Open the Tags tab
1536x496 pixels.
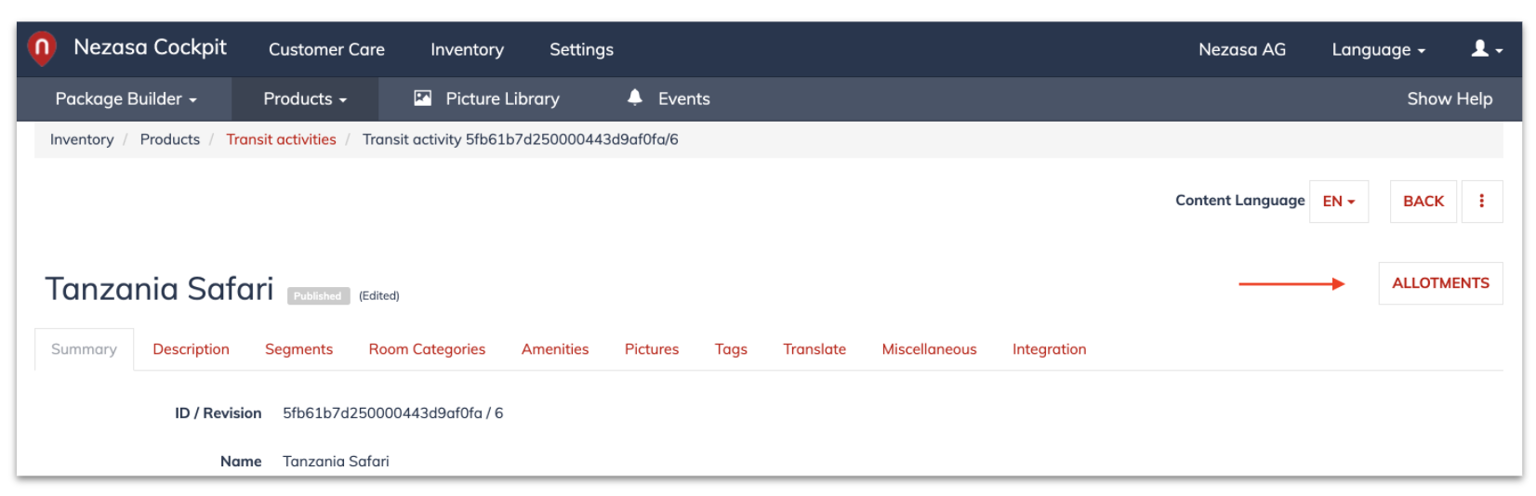click(731, 349)
